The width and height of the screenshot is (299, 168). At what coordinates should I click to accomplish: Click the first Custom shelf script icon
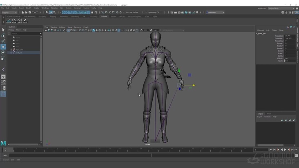tap(9, 21)
